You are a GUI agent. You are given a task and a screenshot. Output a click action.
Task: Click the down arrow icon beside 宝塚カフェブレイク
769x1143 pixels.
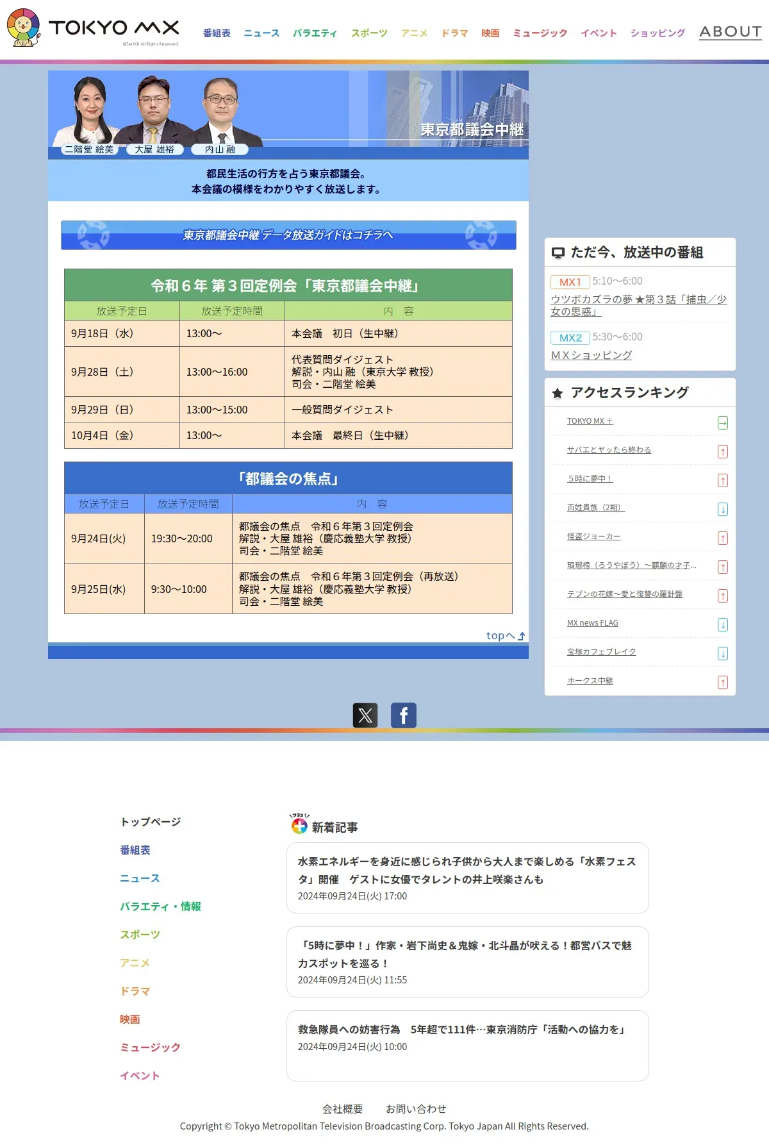click(723, 653)
